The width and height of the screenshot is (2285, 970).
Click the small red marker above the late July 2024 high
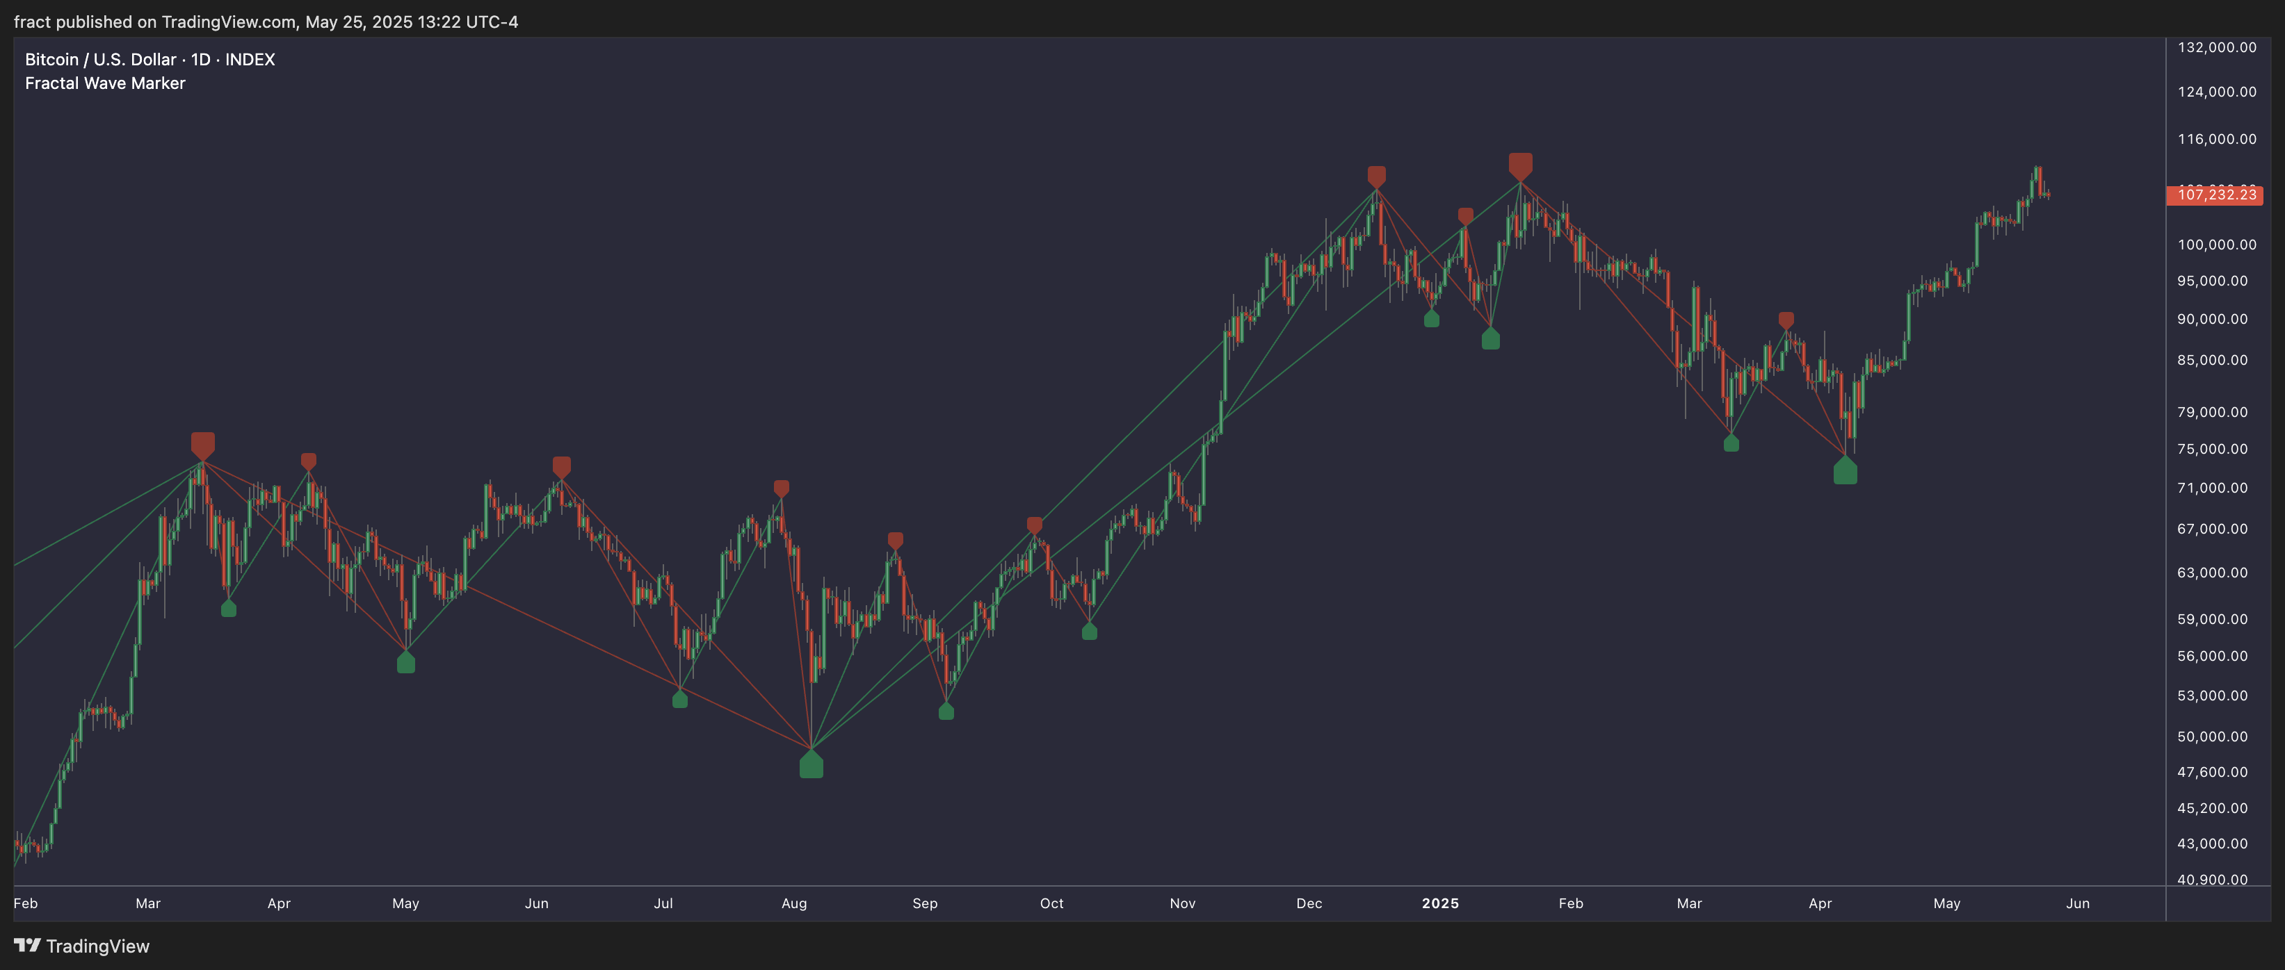click(781, 488)
